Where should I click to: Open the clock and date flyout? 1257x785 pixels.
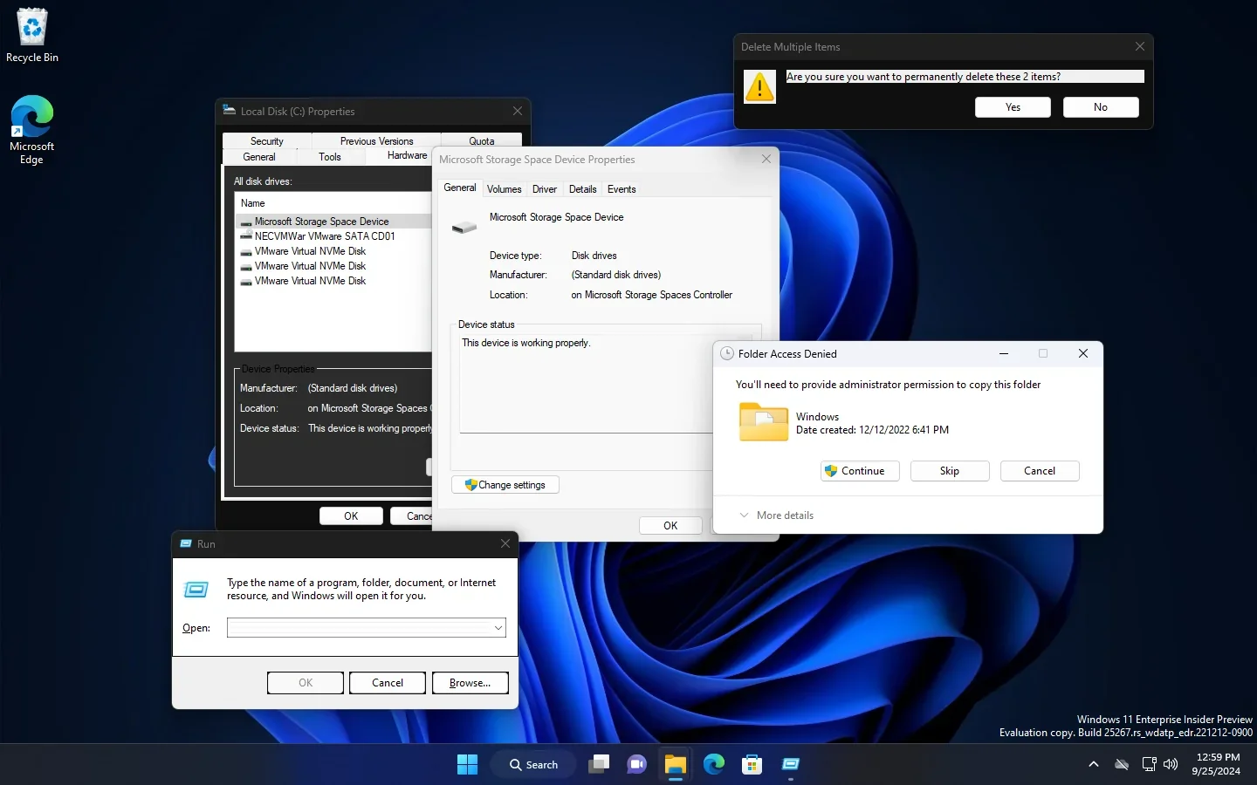tap(1217, 764)
